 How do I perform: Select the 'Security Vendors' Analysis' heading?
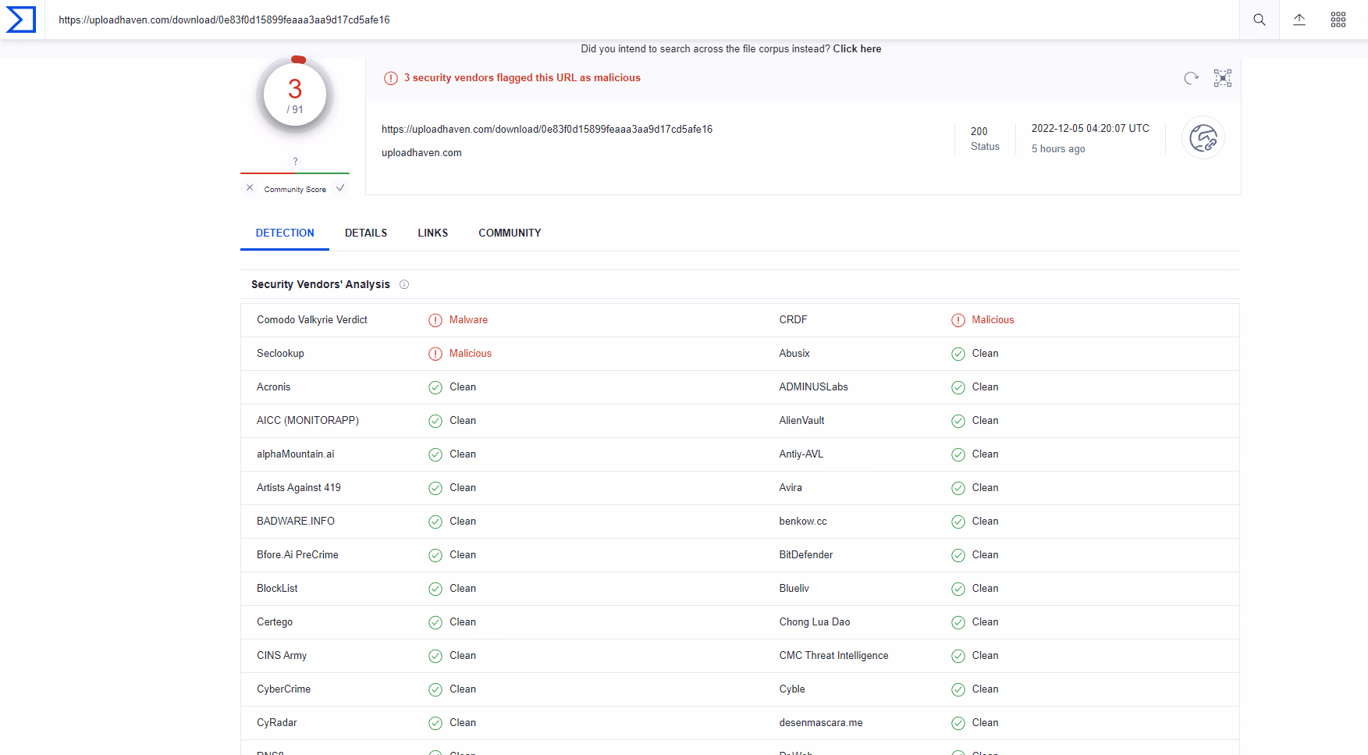click(321, 285)
